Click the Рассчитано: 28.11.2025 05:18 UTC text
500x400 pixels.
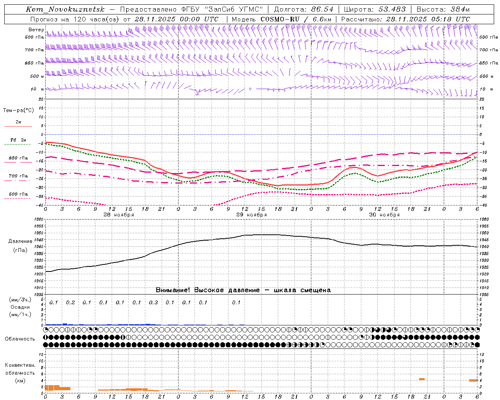pyautogui.click(x=405, y=19)
